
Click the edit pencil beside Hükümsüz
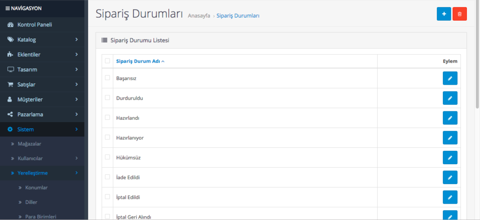pyautogui.click(x=450, y=158)
